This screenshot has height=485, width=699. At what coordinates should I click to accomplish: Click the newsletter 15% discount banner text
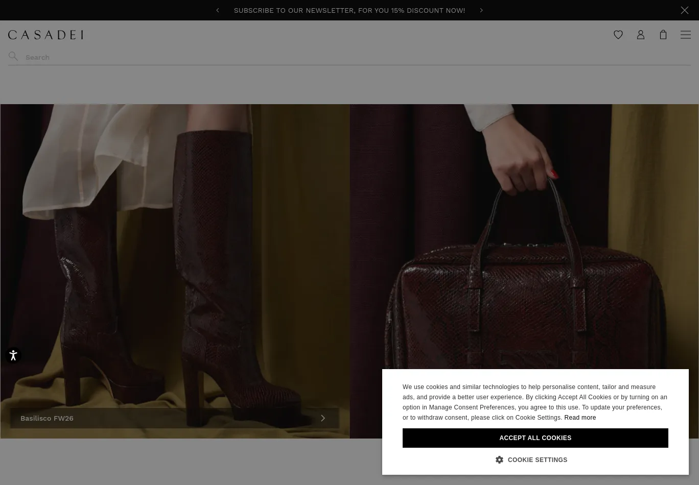349,10
